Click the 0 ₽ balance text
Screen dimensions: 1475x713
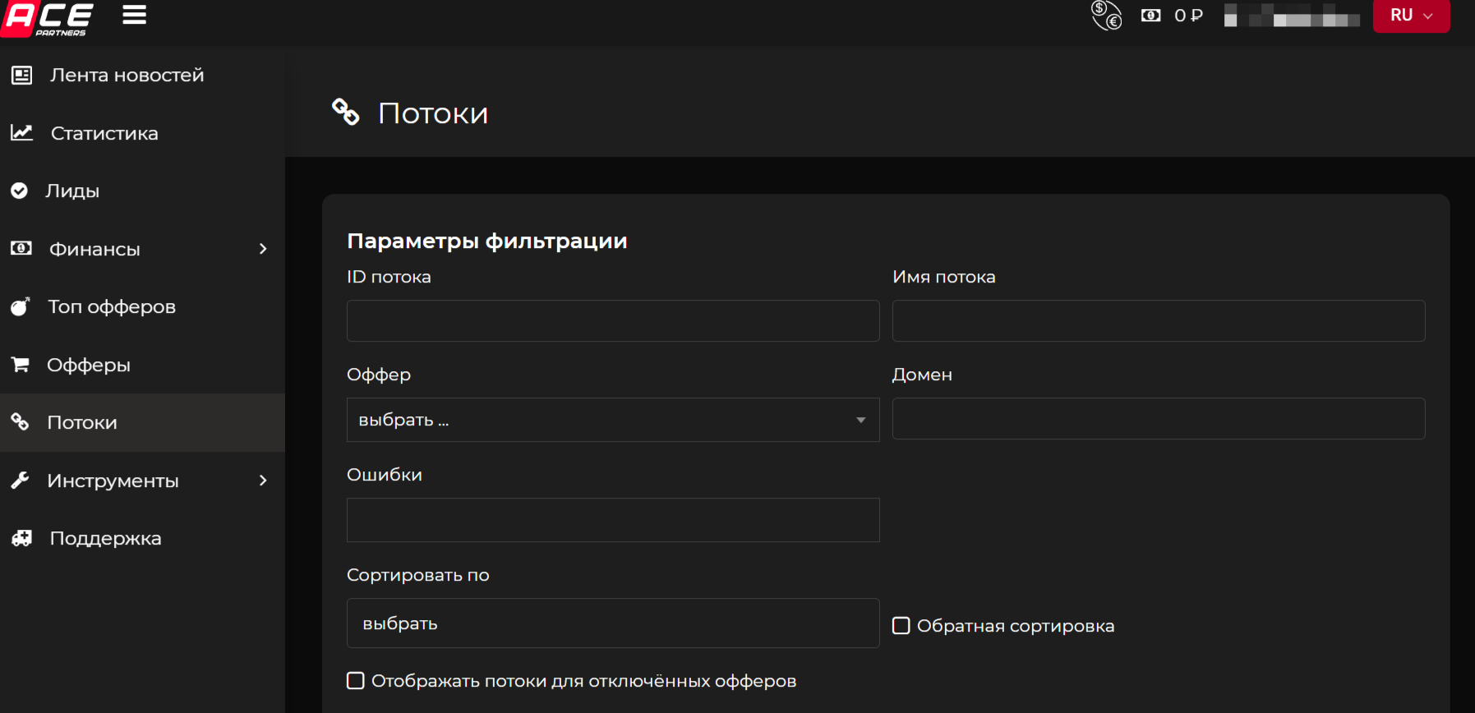[x=1188, y=15]
